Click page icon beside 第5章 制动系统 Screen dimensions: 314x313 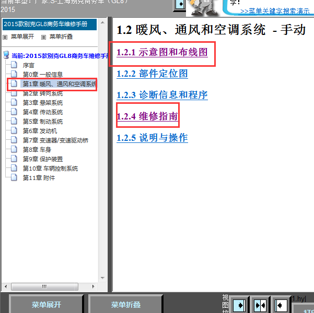click(x=14, y=121)
